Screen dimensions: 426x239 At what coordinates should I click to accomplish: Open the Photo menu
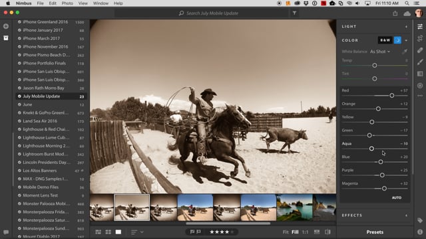(x=67, y=3)
